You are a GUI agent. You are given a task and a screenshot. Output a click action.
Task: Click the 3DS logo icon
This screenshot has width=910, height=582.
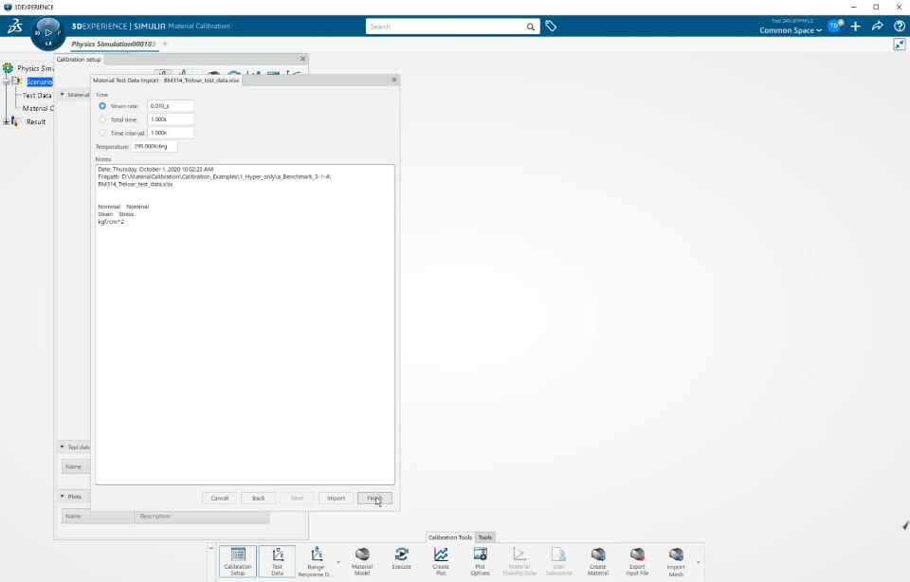(14, 27)
